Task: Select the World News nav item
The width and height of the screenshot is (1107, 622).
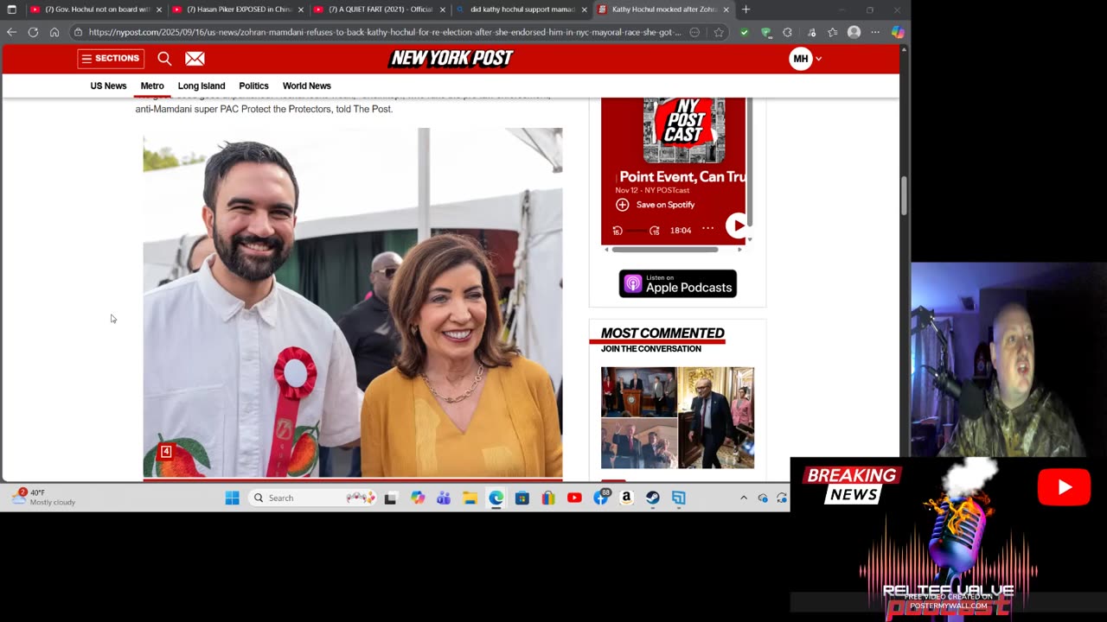Action: (307, 86)
